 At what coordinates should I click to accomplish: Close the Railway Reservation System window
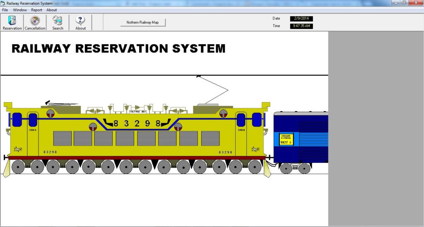tap(416, 3)
